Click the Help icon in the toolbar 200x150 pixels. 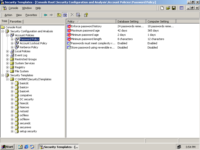click(86, 15)
